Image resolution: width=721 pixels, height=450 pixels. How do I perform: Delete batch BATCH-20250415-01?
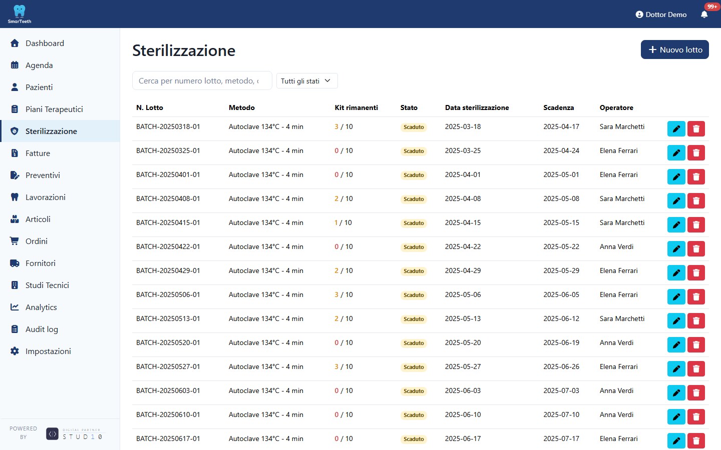[696, 224]
